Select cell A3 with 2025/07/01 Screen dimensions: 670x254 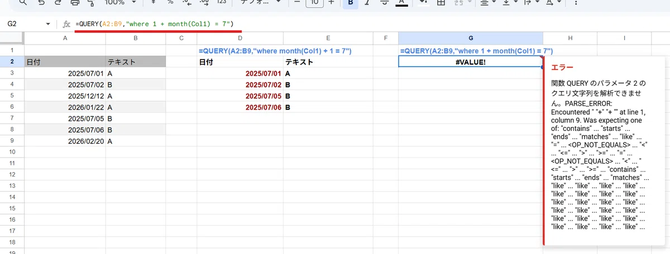[65, 74]
